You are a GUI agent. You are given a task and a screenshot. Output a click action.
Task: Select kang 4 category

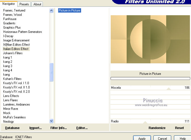pyautogui.click(x=7, y=70)
